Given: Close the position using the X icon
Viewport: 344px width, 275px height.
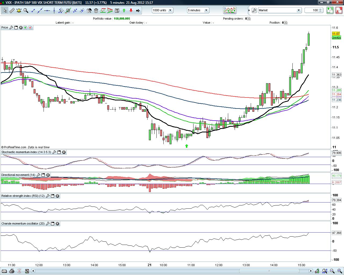Looking at the screenshot, I should pyautogui.click(x=285, y=23).
